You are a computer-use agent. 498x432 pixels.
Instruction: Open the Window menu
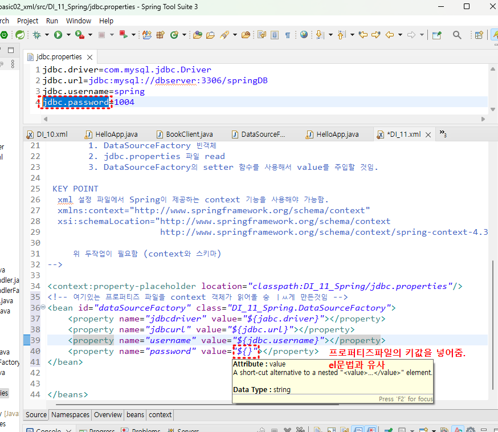point(79,21)
